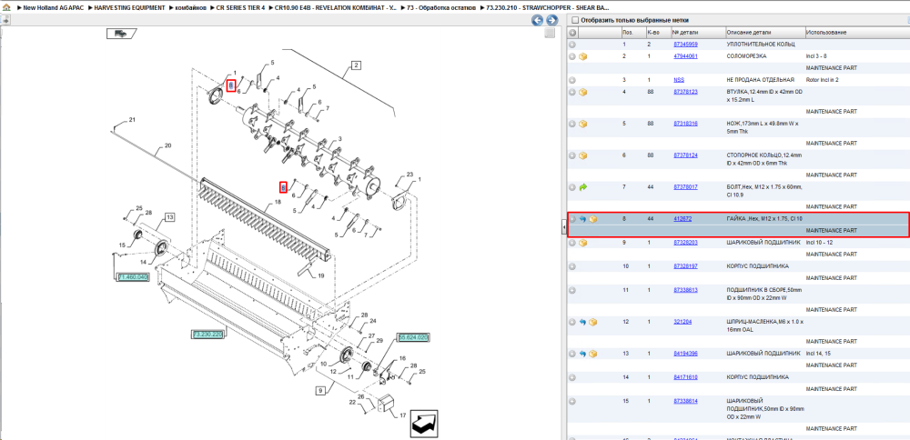This screenshot has height=440, width=910.
Task: Open diagram reference 71.460.040
Action: (x=133, y=277)
